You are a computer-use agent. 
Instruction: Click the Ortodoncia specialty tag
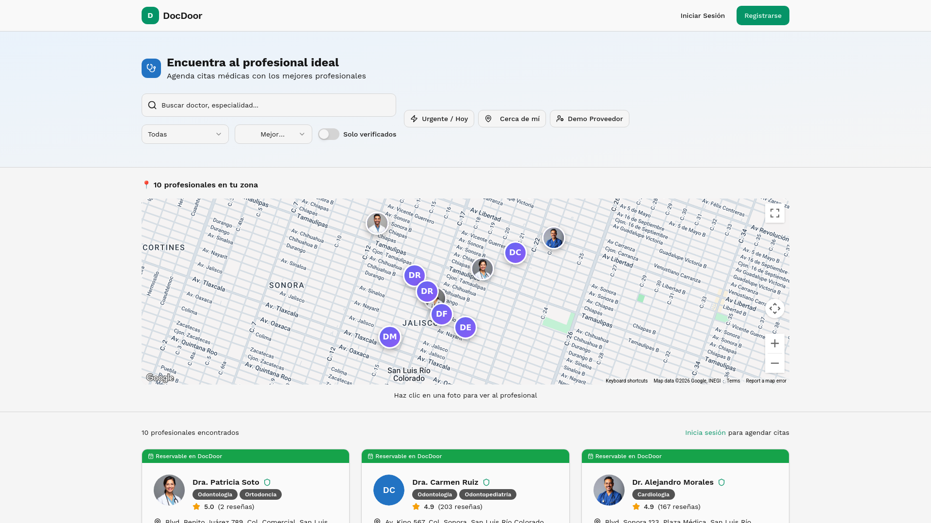coord(261,494)
